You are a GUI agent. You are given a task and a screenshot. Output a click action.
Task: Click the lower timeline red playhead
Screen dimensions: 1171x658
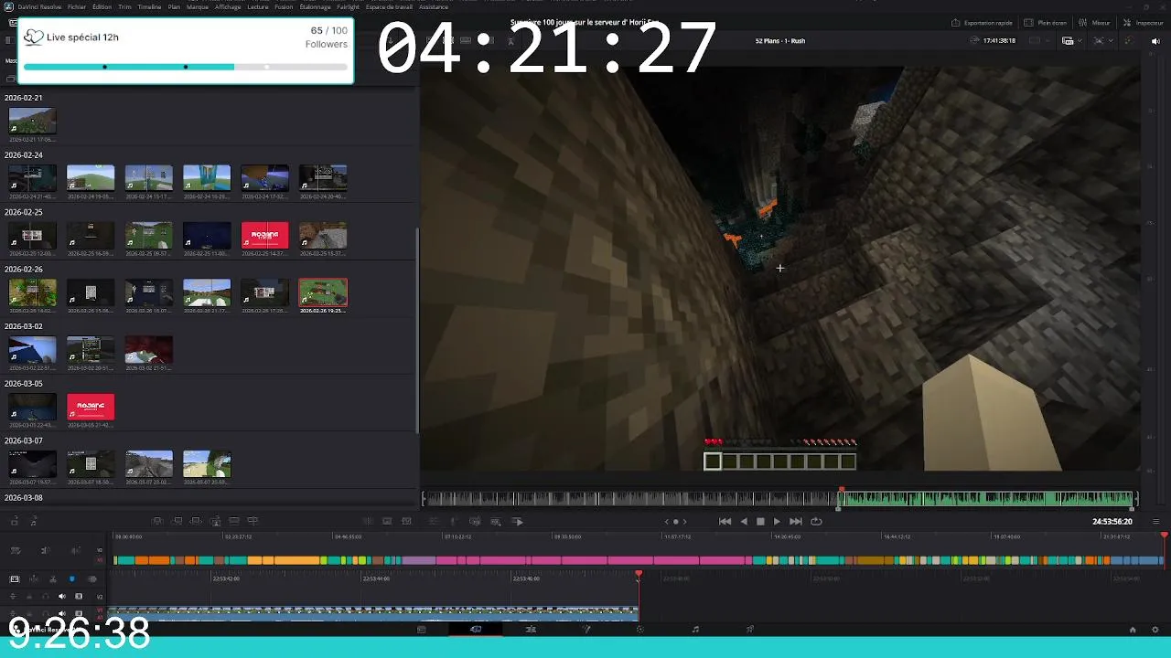pos(639,575)
